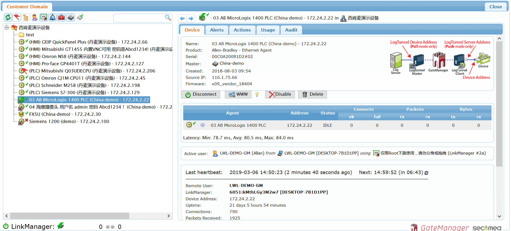The image size is (511, 231).
Task: Toggle the appliance with green checkmark icon
Action: pyautogui.click(x=80, y=18)
